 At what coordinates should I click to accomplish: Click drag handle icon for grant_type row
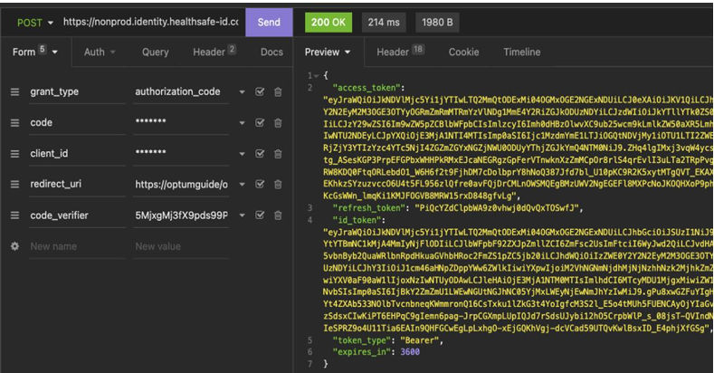[x=15, y=92]
